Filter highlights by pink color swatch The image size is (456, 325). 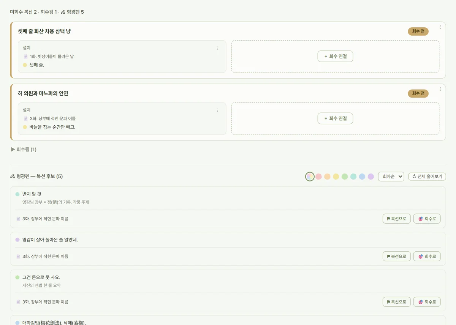click(319, 177)
